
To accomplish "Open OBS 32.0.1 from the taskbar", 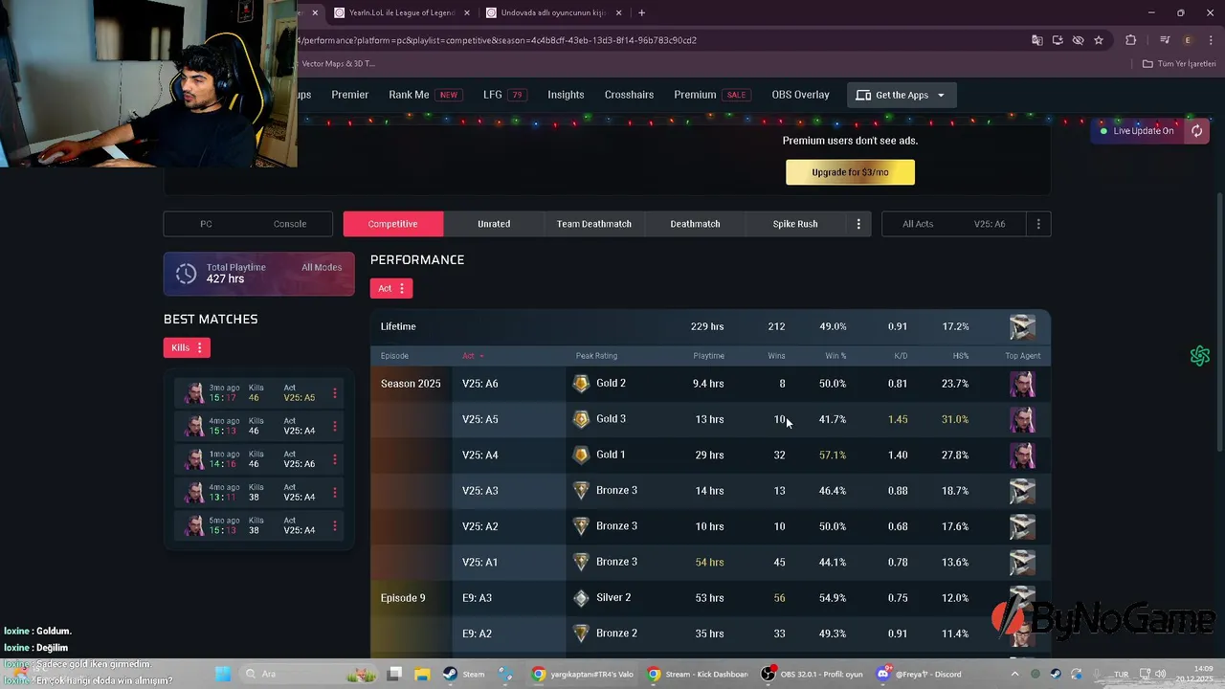I will point(813,674).
